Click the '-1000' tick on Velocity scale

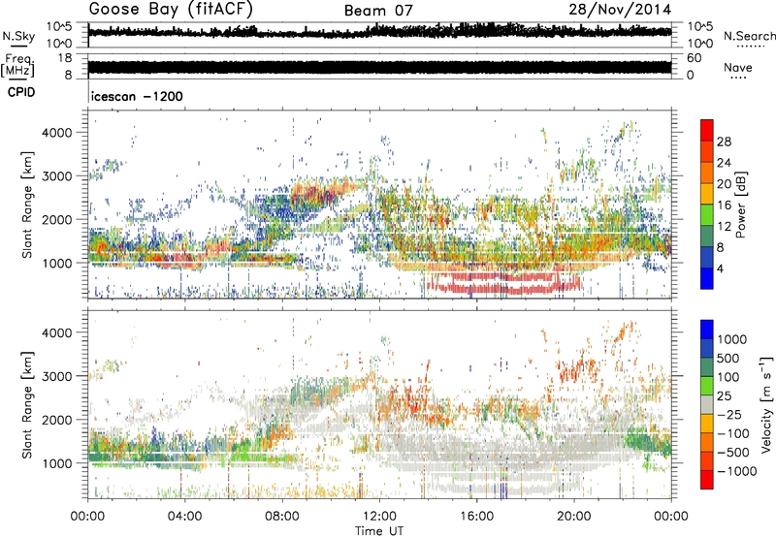(x=736, y=471)
